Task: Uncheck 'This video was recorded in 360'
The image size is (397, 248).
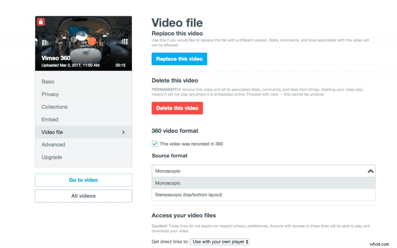Action: (x=155, y=143)
